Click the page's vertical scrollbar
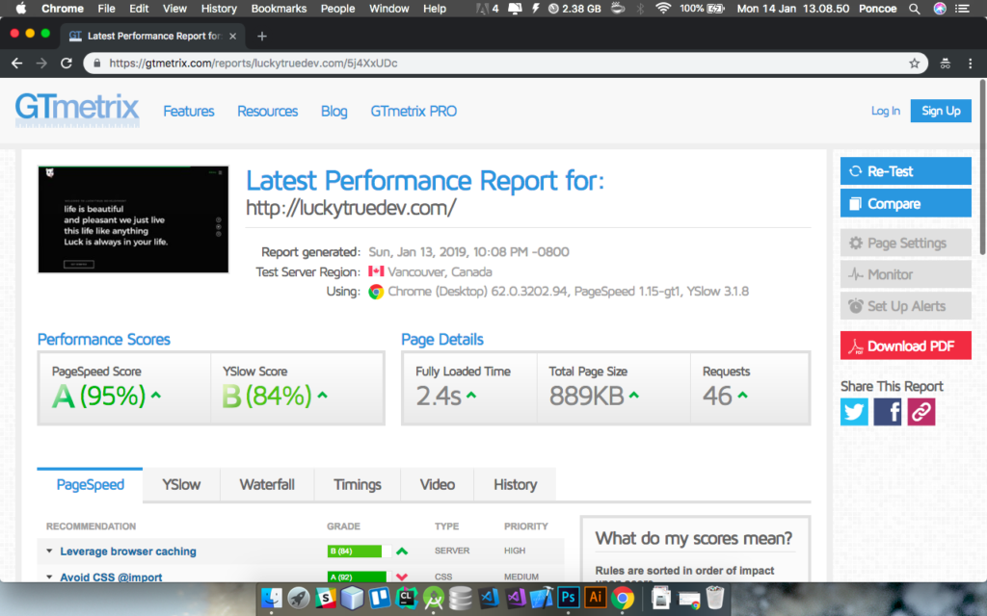The width and height of the screenshot is (987, 616). coord(982,167)
